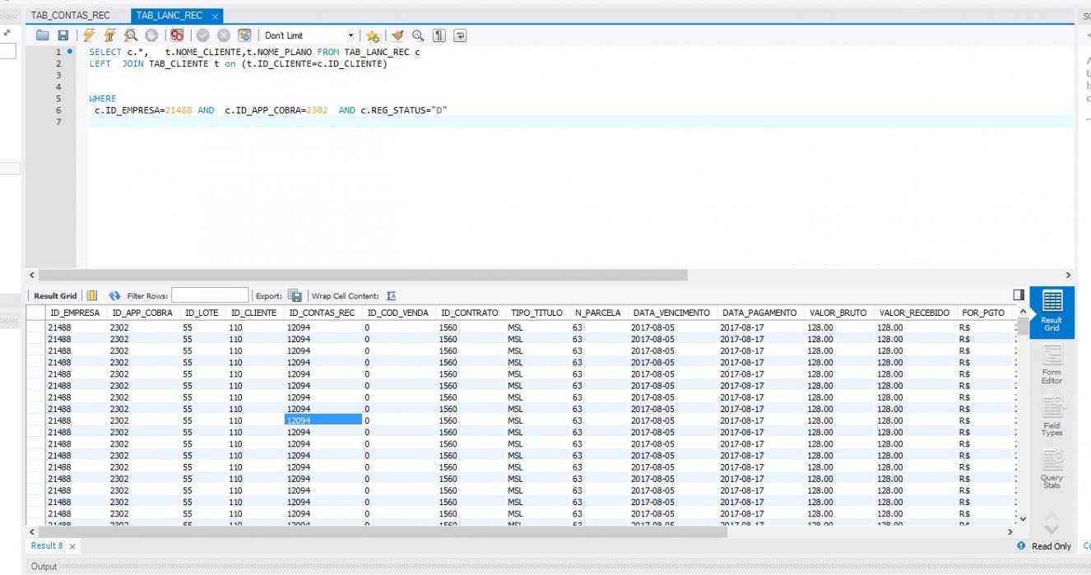Open the Form Editor view

click(x=1052, y=364)
